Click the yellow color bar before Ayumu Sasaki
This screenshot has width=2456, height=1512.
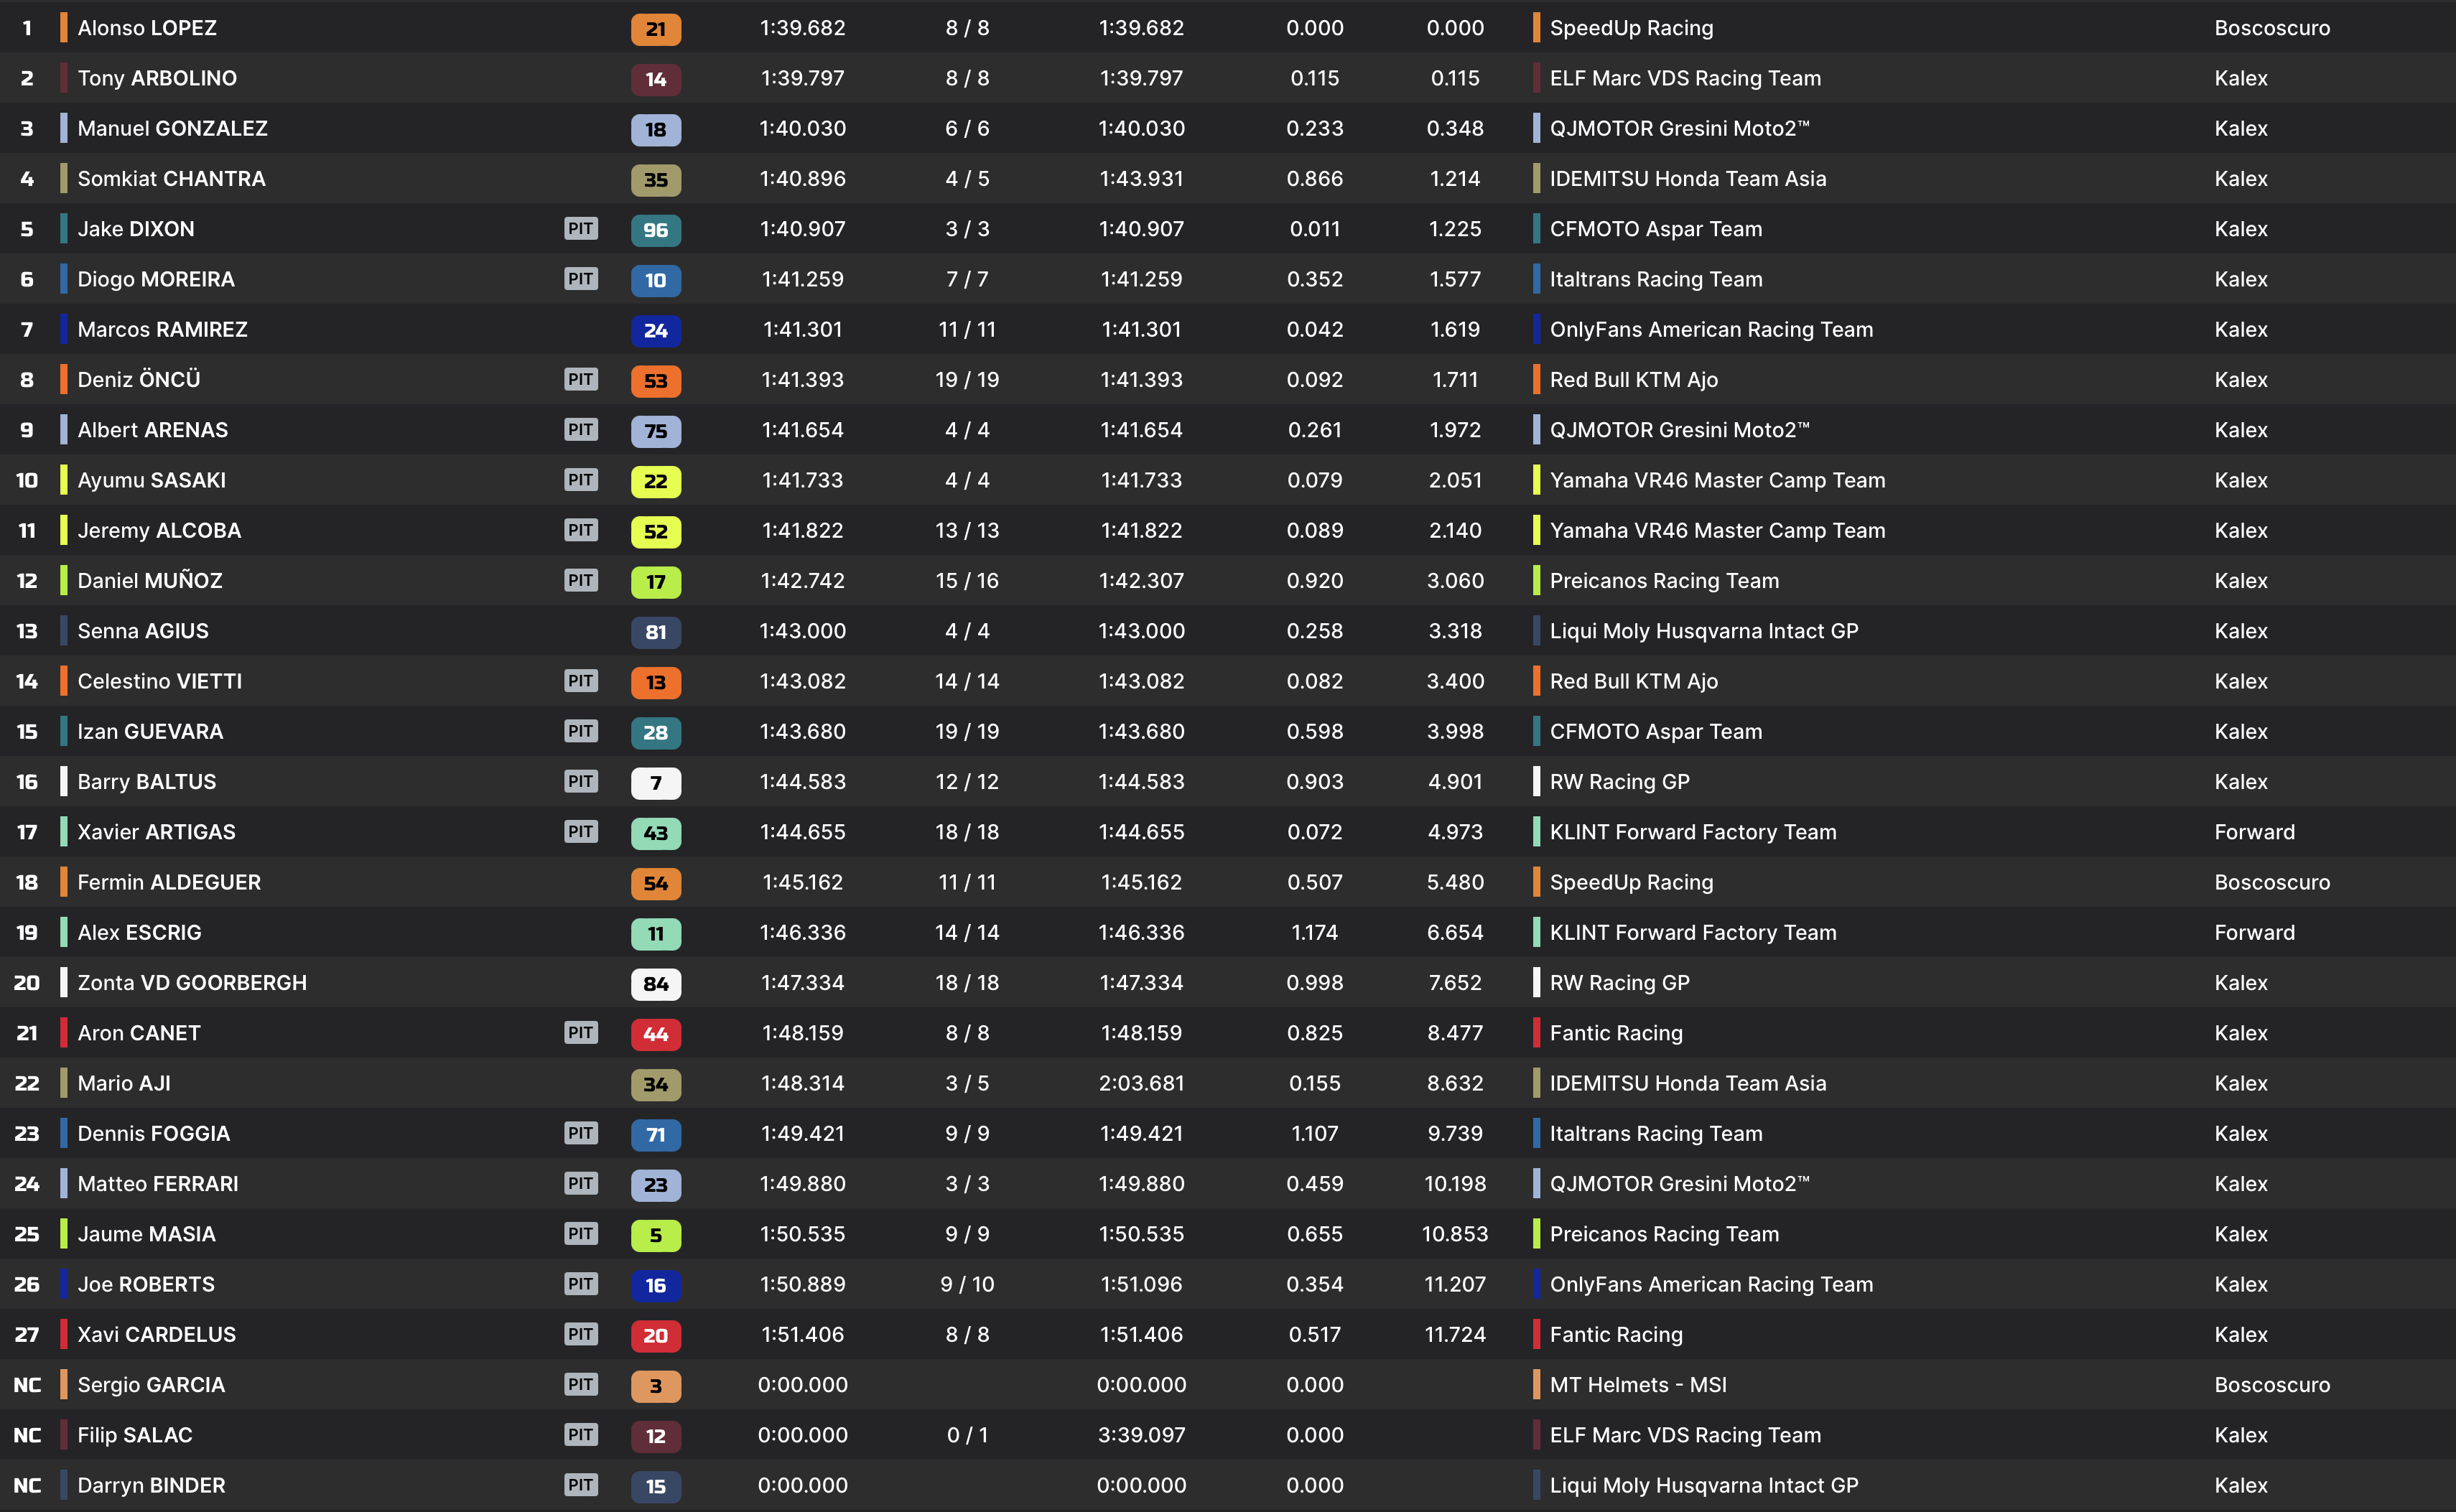click(x=64, y=480)
